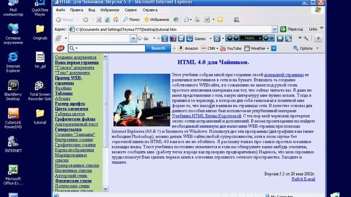
Task: Click the author photo thumbnail
Action: (141, 100)
